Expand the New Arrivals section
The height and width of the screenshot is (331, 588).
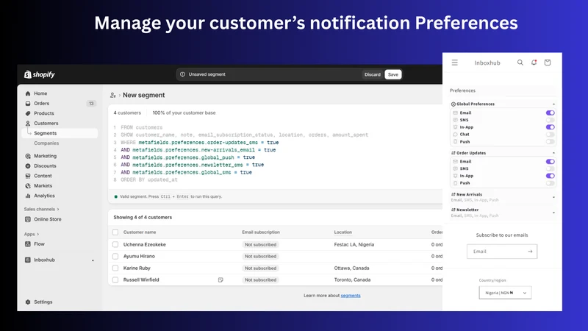click(553, 197)
